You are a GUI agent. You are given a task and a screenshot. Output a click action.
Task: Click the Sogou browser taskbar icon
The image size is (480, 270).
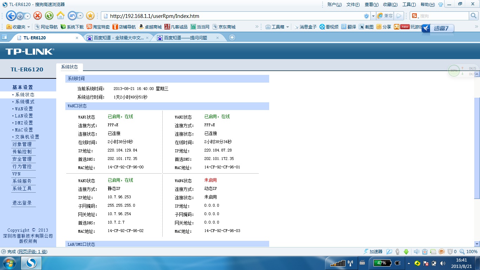coord(31,263)
